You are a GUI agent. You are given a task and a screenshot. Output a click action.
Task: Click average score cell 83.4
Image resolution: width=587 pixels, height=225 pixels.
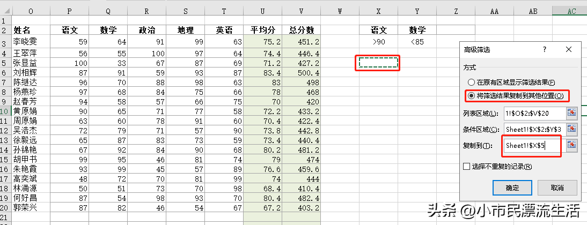(262, 73)
